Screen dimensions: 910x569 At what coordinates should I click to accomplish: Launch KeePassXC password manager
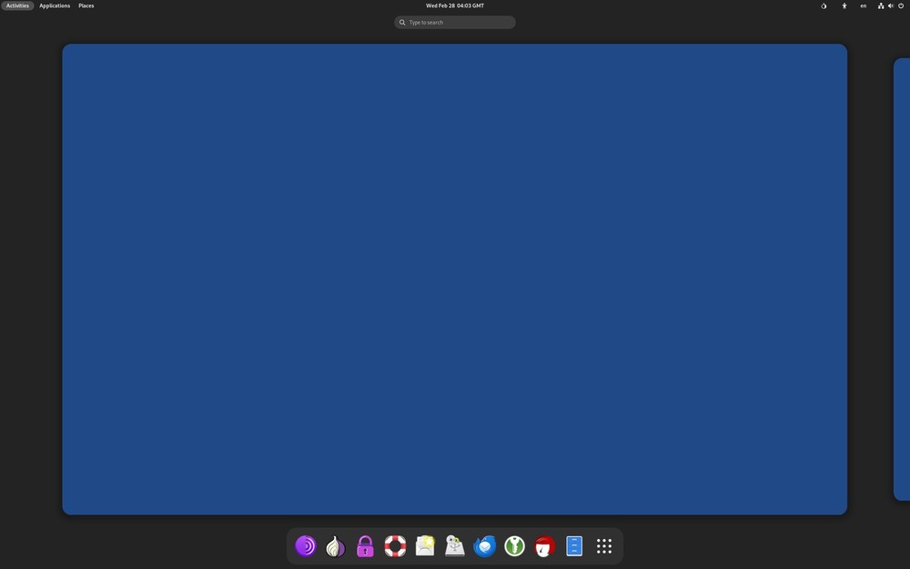point(513,545)
